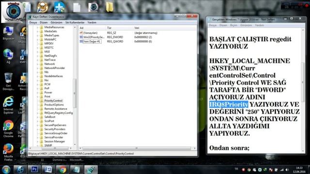Image resolution: width=310 pixels, height=174 pixels.
Task: Click the Windows Start button
Action: pyautogui.click(x=6, y=170)
